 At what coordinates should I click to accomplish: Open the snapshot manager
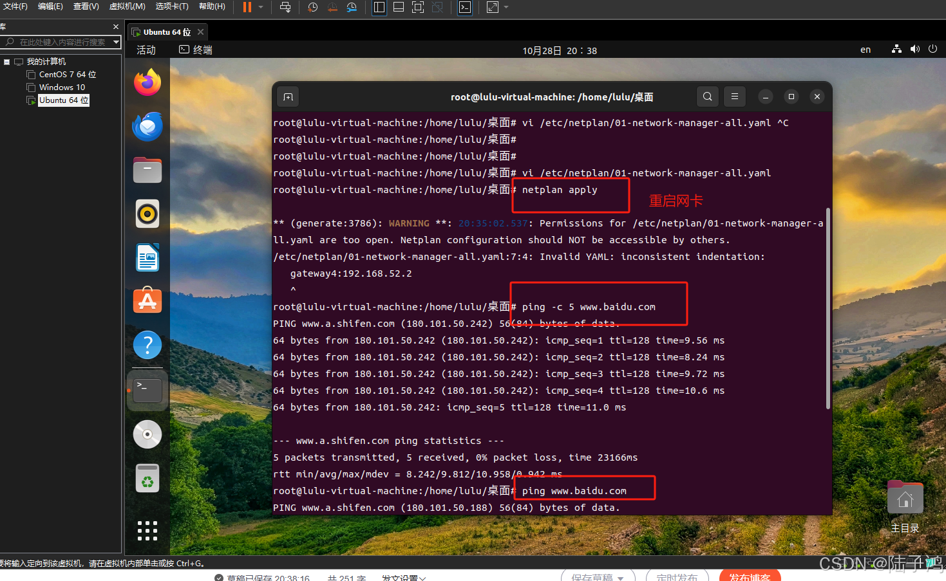point(353,7)
